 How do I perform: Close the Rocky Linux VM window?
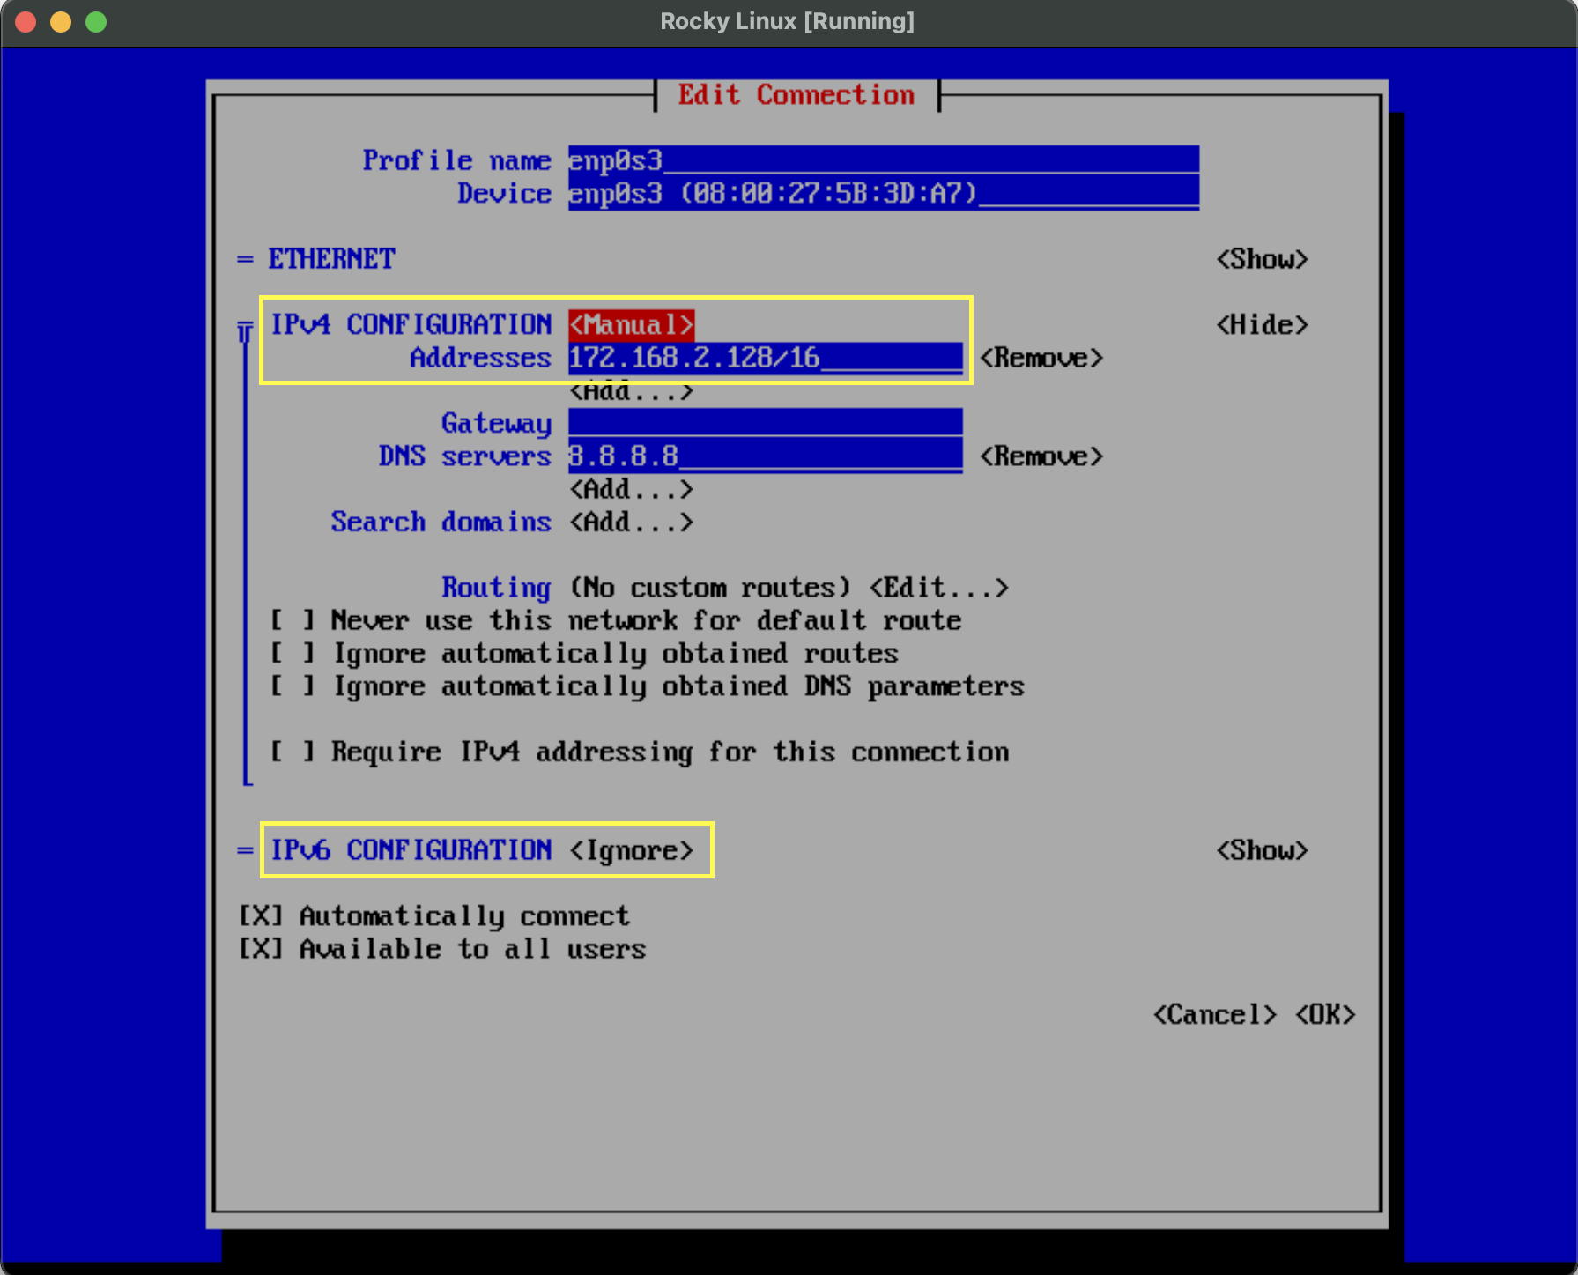[x=26, y=22]
